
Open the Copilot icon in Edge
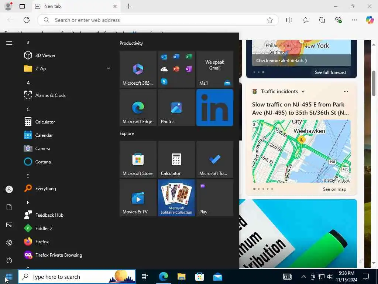370,20
